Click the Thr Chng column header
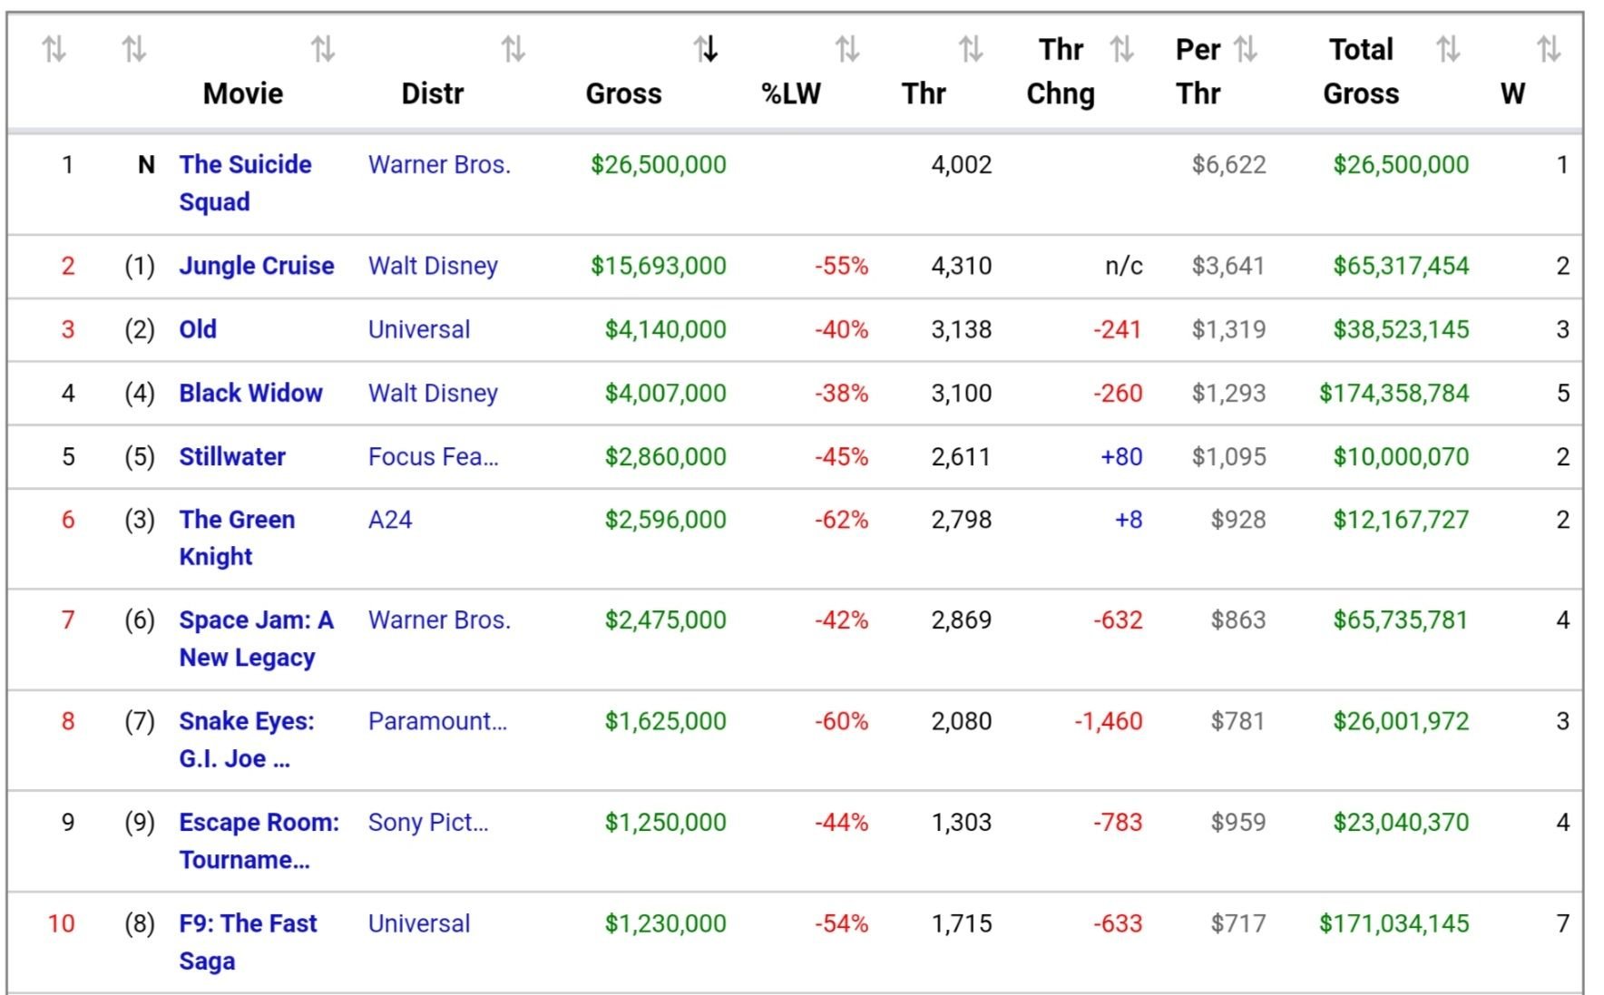This screenshot has width=1604, height=995. pos(1061,71)
